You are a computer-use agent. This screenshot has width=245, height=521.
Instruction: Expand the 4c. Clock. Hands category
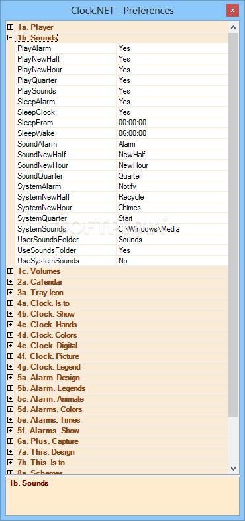point(11,325)
